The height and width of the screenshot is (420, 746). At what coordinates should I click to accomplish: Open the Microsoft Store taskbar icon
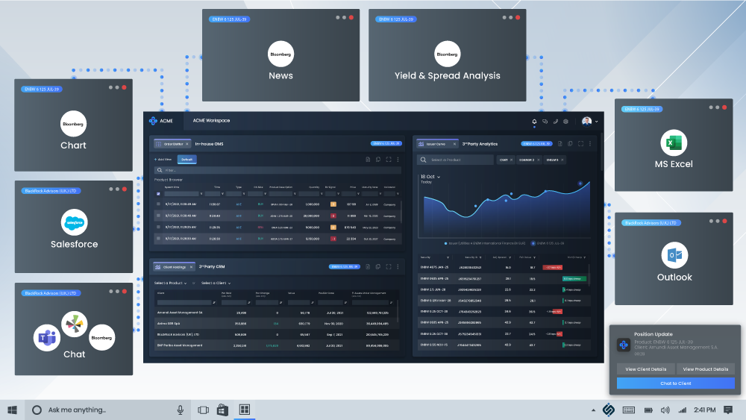(x=222, y=410)
